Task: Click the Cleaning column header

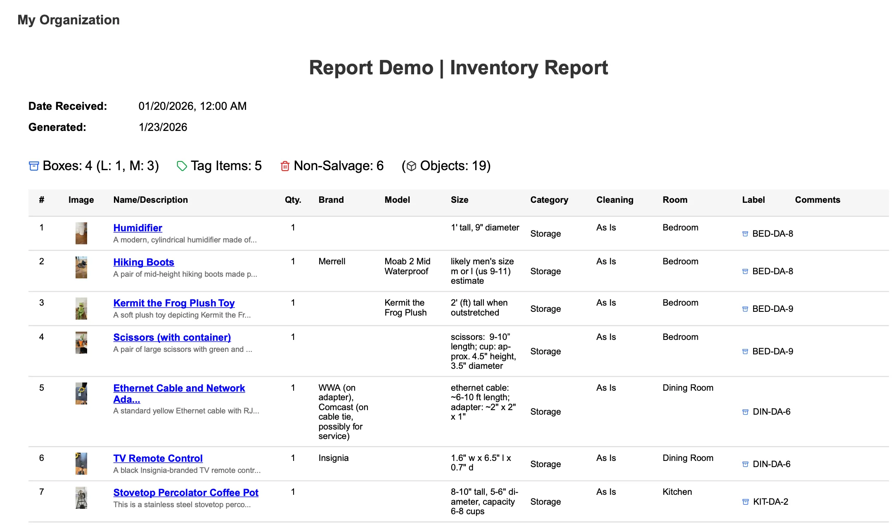Action: 615,200
